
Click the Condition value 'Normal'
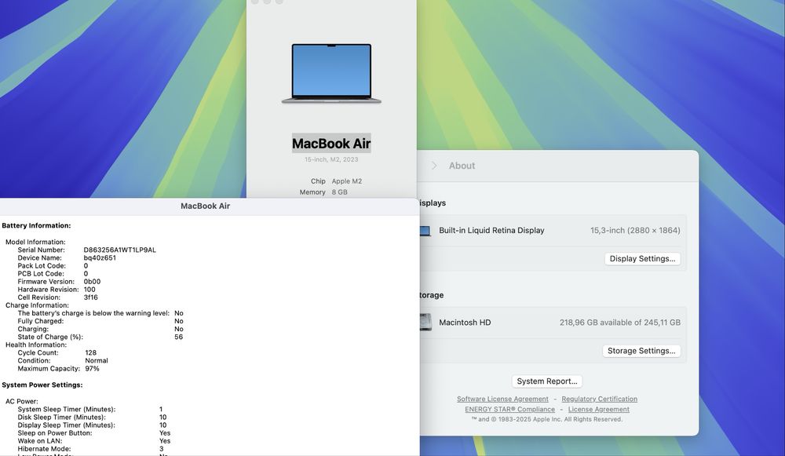(97, 361)
